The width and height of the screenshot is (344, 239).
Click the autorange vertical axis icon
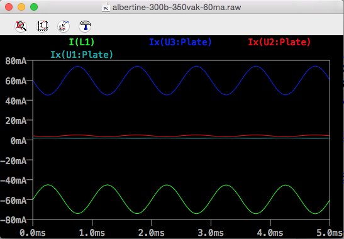[42, 26]
